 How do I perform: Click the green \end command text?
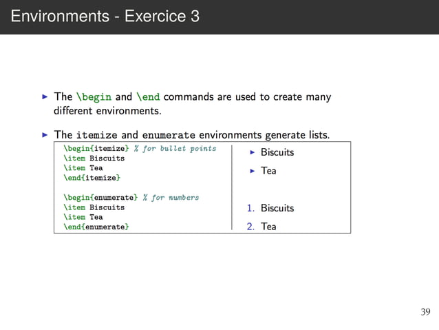coord(148,97)
